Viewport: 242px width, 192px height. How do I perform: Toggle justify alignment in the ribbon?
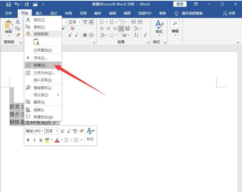coord(121,28)
